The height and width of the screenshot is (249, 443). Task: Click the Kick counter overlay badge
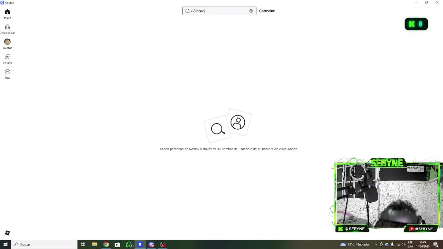[416, 24]
